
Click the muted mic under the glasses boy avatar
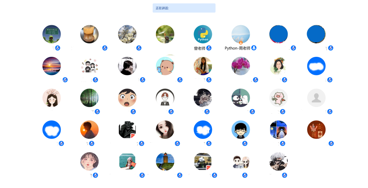coord(245,143)
